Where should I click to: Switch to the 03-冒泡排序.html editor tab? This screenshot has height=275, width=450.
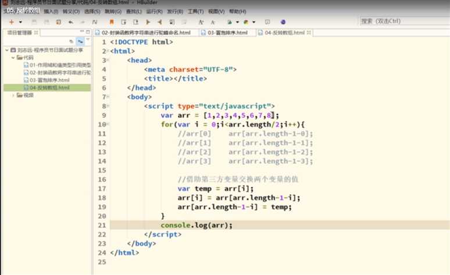pos(227,33)
